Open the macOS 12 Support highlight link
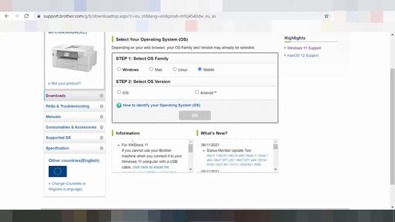The height and width of the screenshot is (222, 395). [x=303, y=55]
